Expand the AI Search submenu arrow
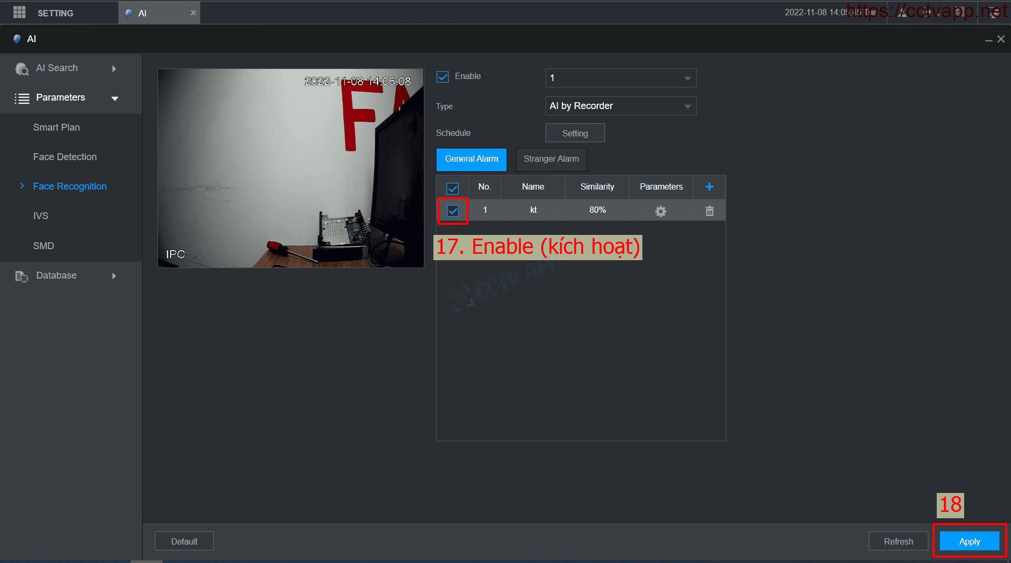This screenshot has height=563, width=1011. pos(114,68)
